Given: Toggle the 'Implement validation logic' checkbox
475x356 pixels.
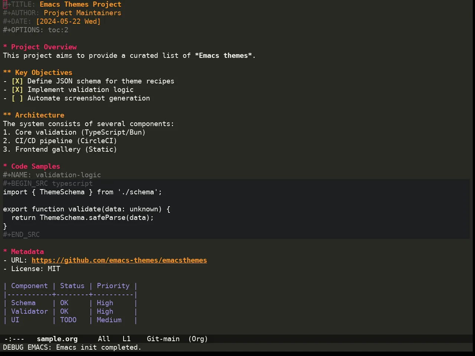Looking at the screenshot, I should (x=17, y=90).
